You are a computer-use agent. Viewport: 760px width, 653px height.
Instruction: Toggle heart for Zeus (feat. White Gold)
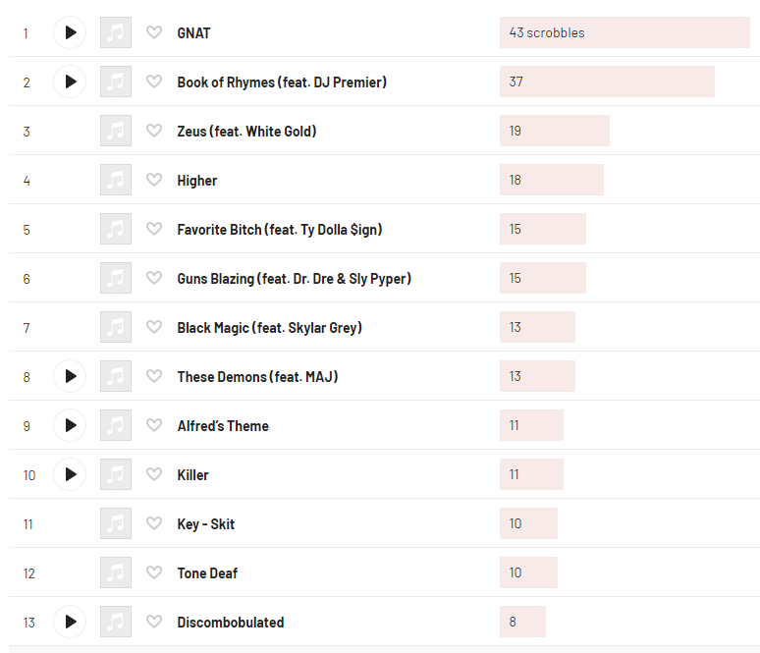coord(154,131)
